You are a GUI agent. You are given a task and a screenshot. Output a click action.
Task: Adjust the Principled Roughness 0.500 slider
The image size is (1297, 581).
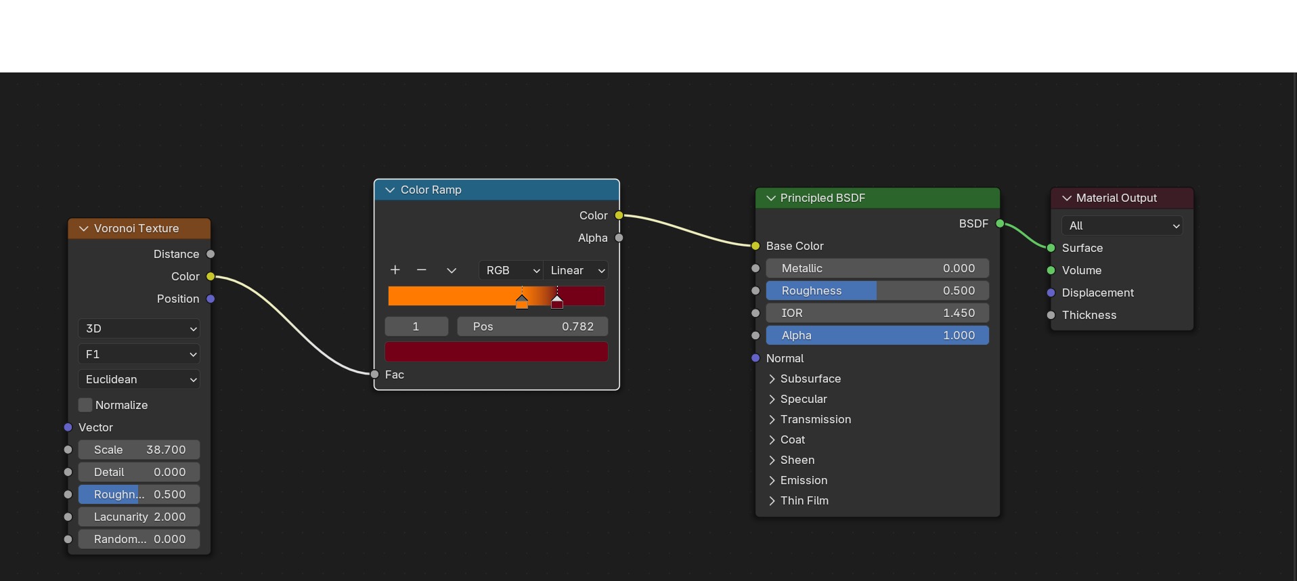pos(877,290)
